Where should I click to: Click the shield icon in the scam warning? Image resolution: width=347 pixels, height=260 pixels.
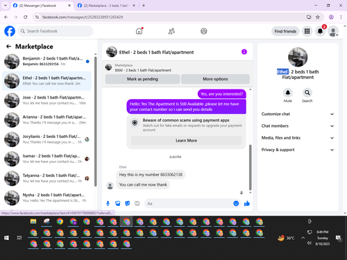click(x=135, y=123)
